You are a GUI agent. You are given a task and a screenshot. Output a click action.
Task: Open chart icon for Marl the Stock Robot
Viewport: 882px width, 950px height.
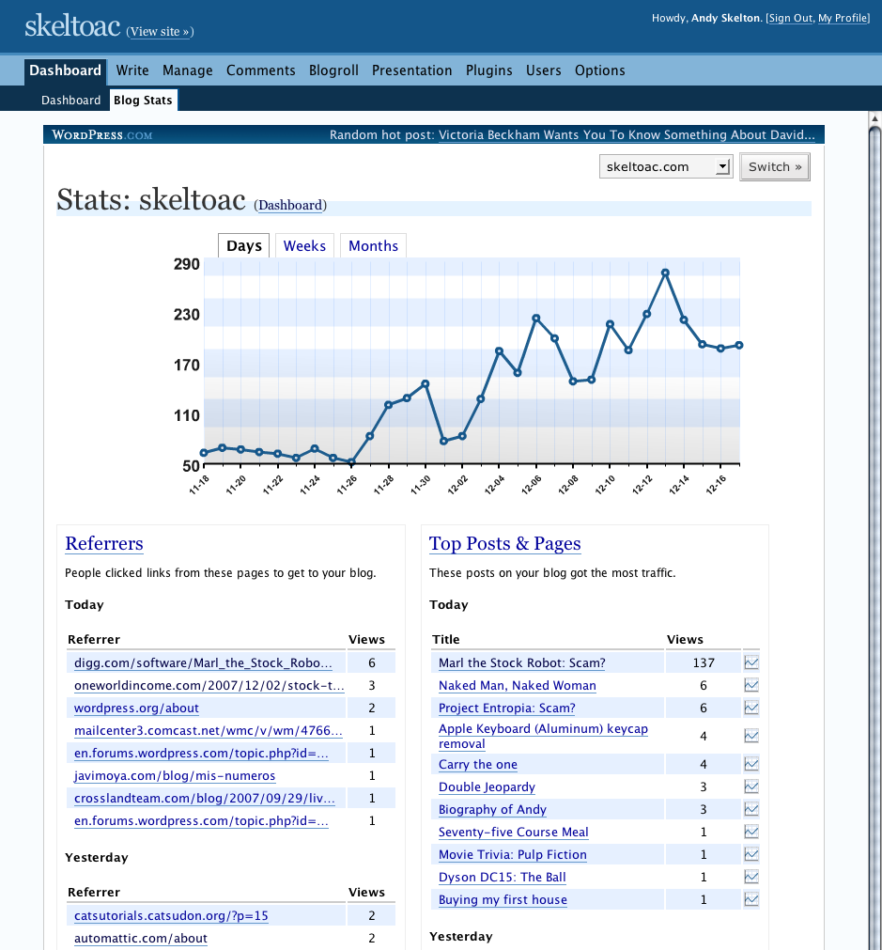click(750, 662)
